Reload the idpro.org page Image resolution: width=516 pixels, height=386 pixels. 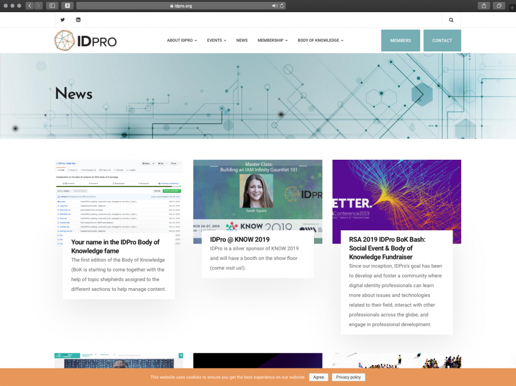click(282, 6)
